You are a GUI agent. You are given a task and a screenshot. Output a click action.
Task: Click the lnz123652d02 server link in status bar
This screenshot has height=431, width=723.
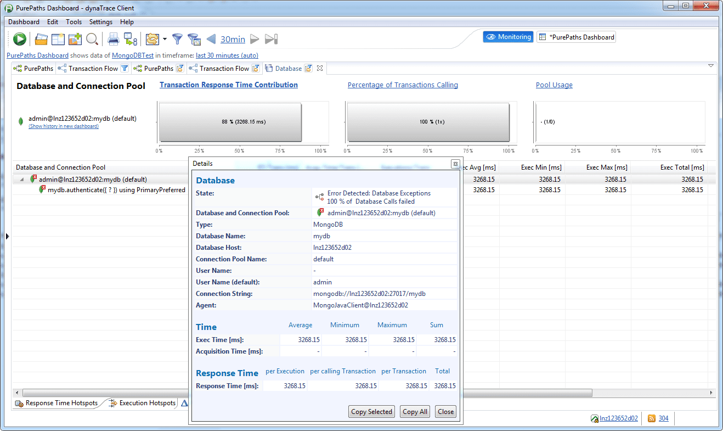[x=619, y=418]
